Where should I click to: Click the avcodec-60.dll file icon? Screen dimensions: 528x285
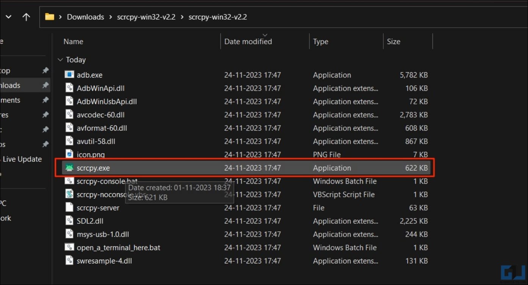pyautogui.click(x=69, y=115)
